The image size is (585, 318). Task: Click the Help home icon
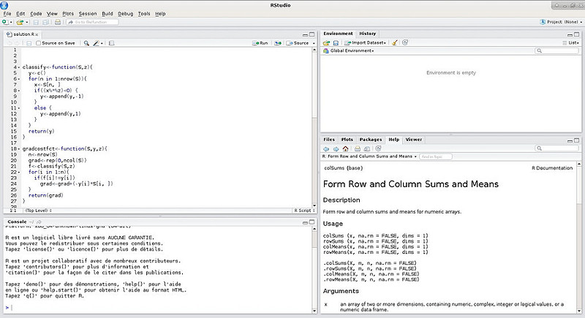point(346,148)
